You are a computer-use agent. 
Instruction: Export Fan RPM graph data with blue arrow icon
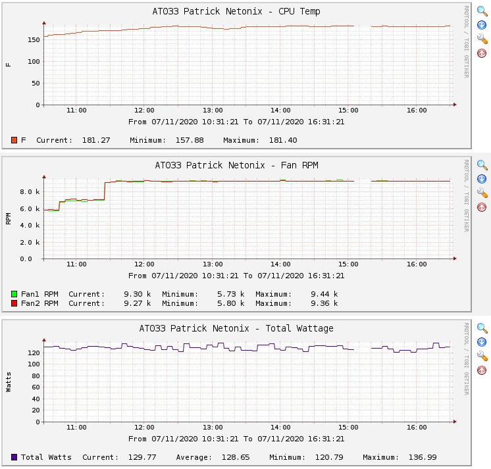(482, 179)
